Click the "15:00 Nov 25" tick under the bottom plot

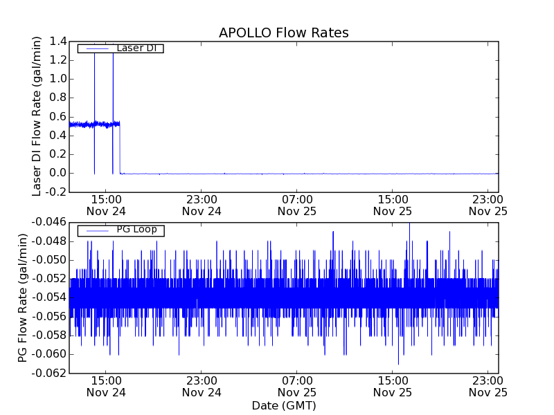pos(393,386)
